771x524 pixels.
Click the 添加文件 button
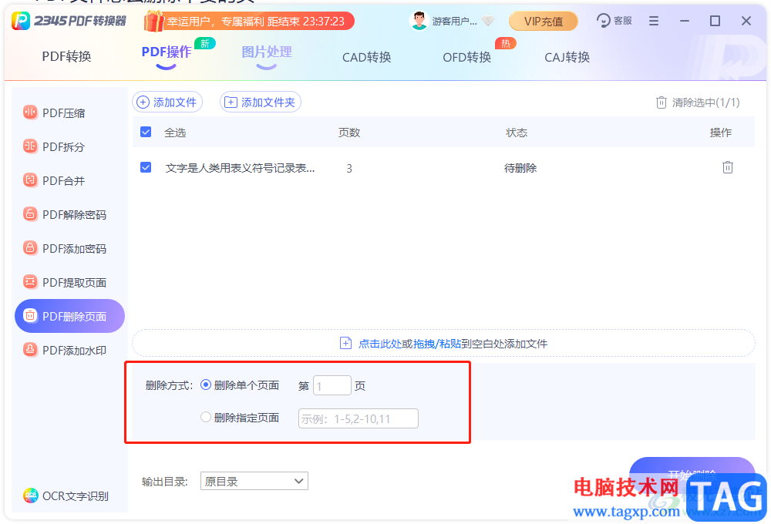pos(167,102)
